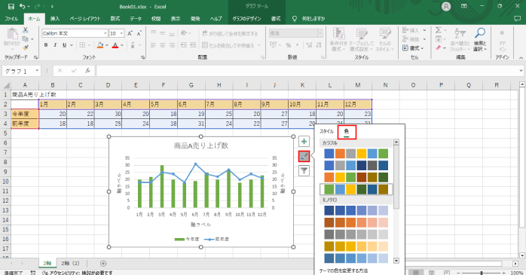
Task: Click the Cut scissors icon
Action: 26,31
